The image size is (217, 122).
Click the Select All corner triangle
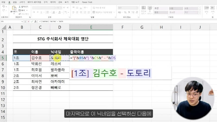tap(4, 27)
